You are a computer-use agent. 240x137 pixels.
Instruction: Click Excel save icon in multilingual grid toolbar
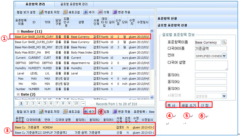click(41, 112)
